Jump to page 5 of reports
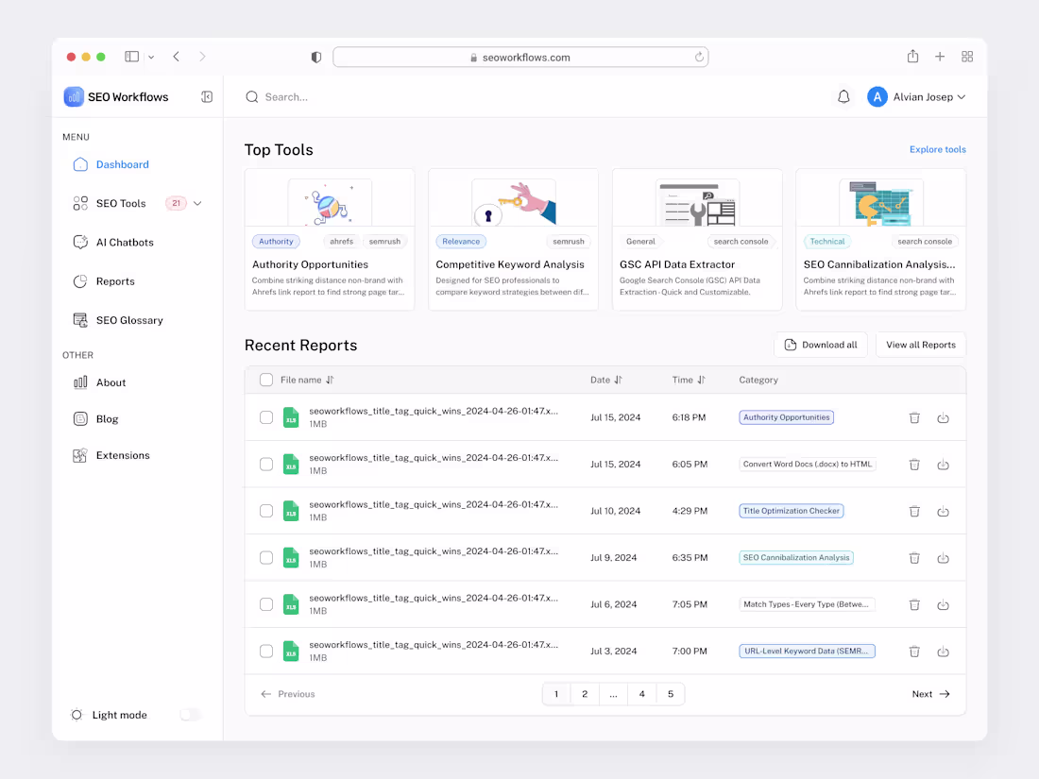 point(671,694)
